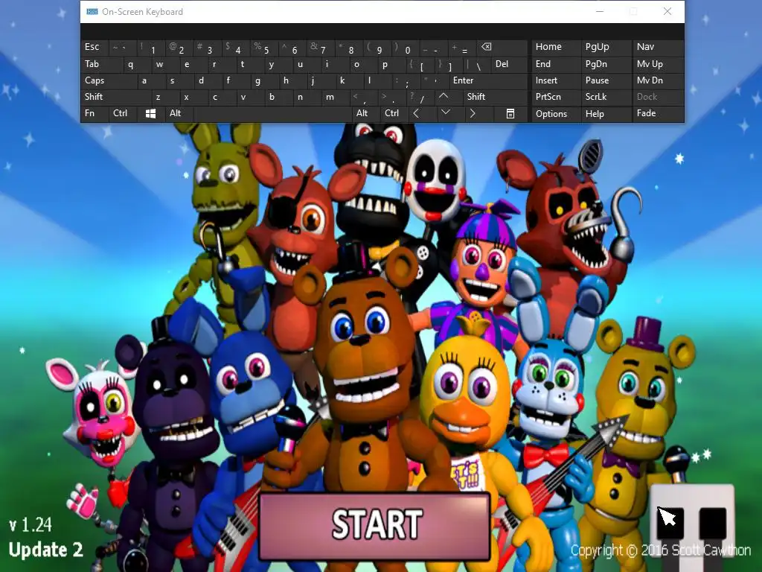
Task: Click the number 9 key
Action: (x=379, y=50)
